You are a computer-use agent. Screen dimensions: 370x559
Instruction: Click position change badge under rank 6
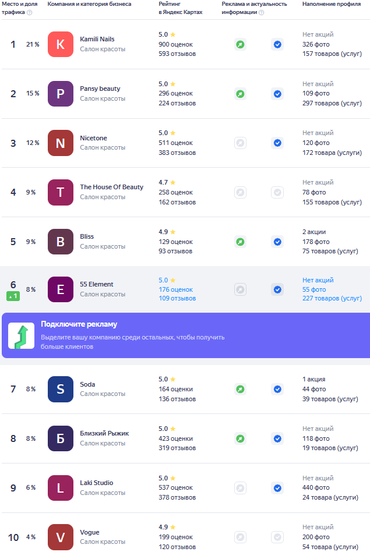[x=13, y=296]
